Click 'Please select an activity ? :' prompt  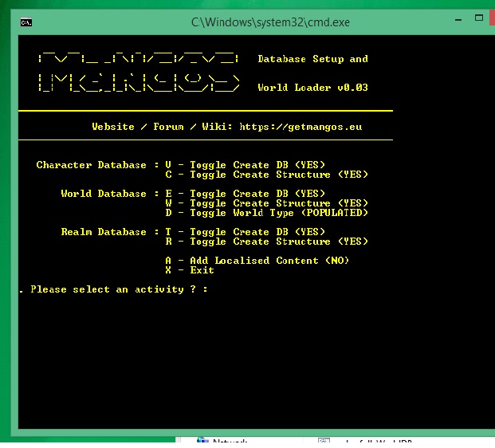[119, 289]
